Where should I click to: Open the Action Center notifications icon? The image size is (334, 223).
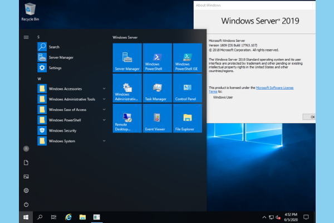coord(306,217)
